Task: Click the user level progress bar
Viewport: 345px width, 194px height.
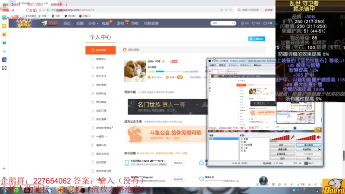Action: coord(168,72)
